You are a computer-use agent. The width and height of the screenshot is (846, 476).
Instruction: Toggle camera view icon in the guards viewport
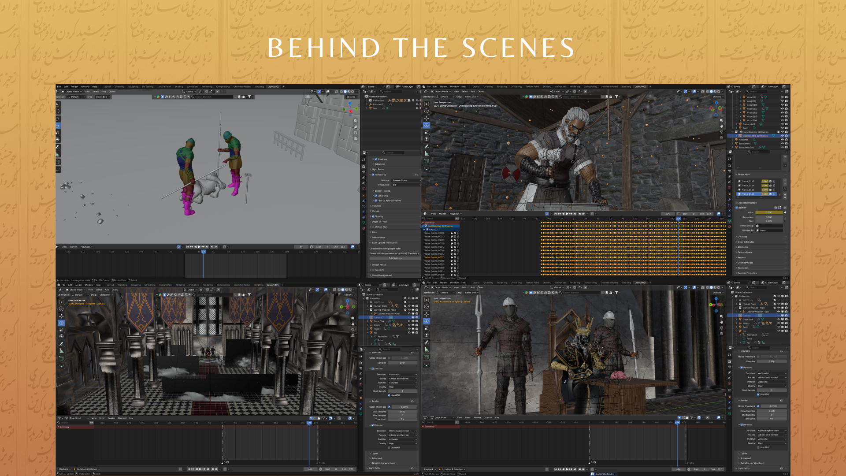356,132
